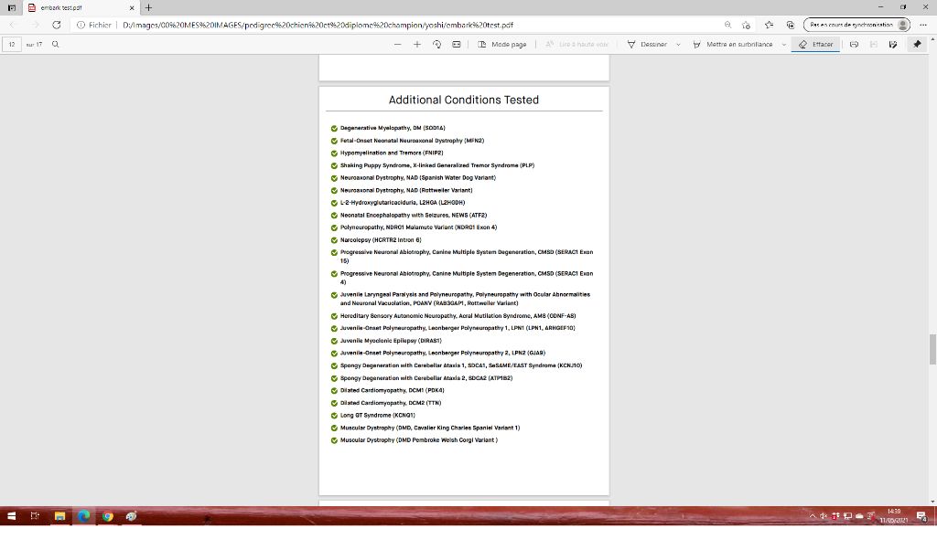The height and width of the screenshot is (550, 937).
Task: Zoom in the PDF with plus icon
Action: [417, 44]
